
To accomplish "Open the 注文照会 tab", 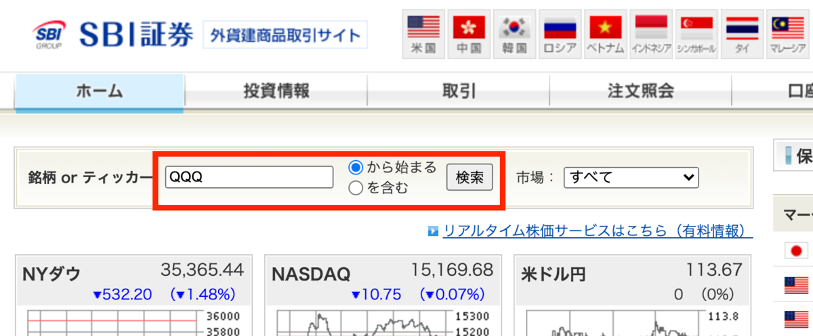I will (640, 91).
